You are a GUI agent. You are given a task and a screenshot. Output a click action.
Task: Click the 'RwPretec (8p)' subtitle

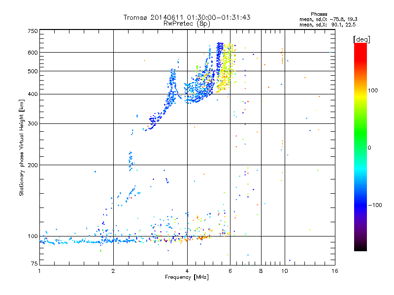tap(187, 24)
